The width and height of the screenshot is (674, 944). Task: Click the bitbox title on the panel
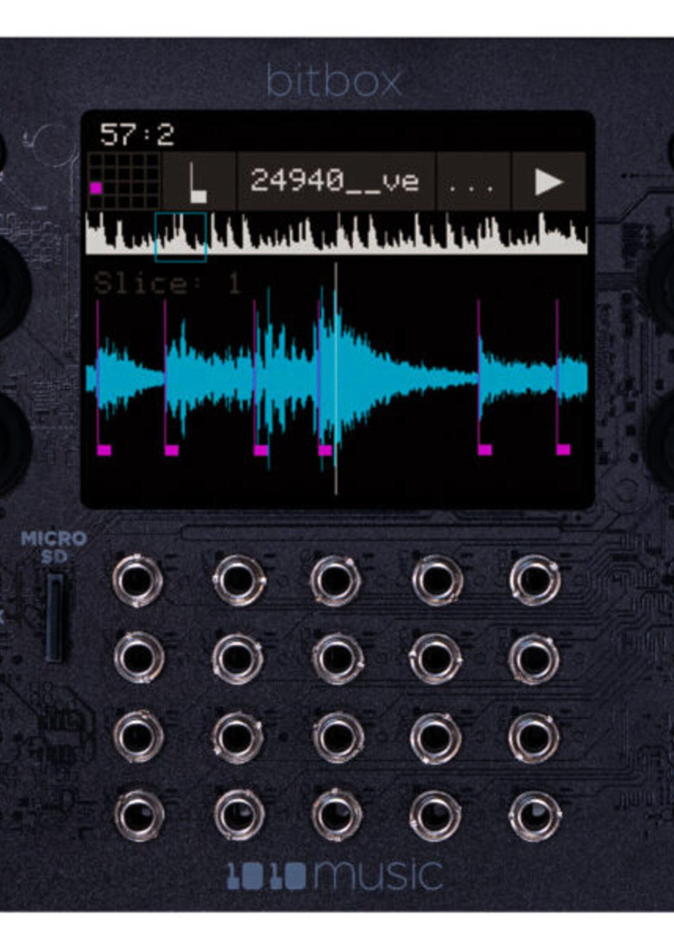coord(334,80)
